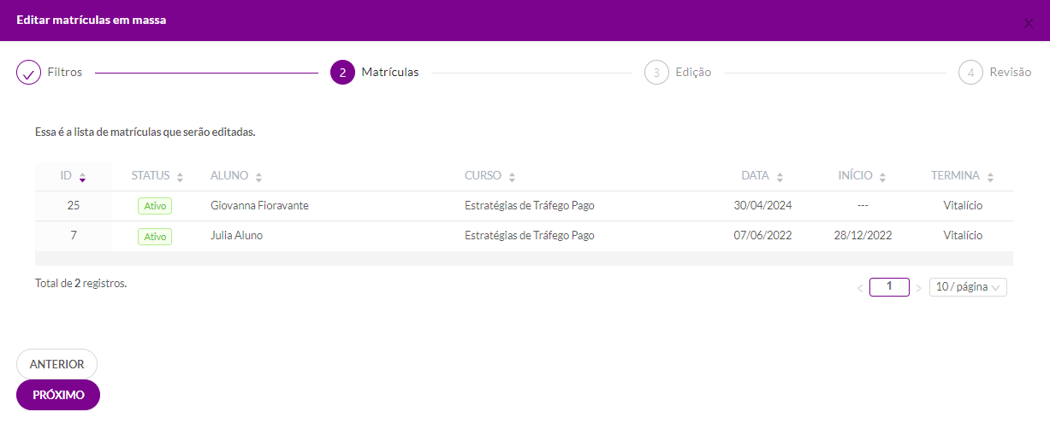The image size is (1050, 441).
Task: Sort table by INÍCIO column arrows
Action: pos(882,177)
